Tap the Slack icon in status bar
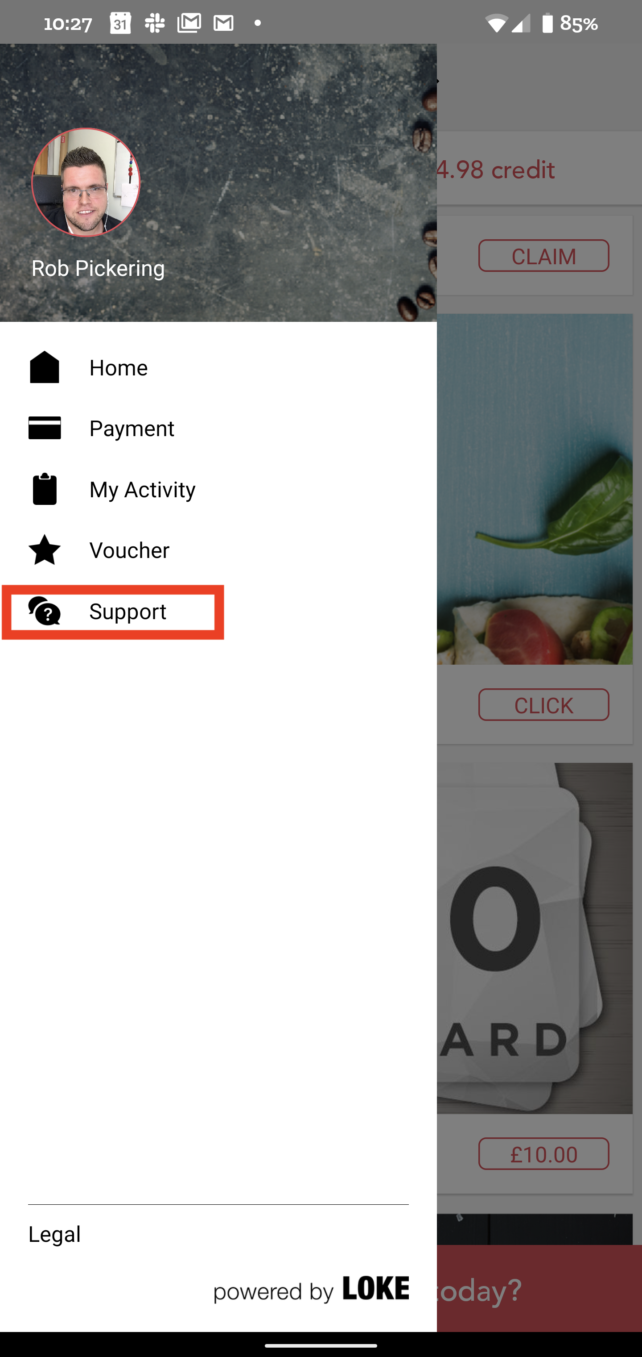The height and width of the screenshot is (1357, 642). 155,23
